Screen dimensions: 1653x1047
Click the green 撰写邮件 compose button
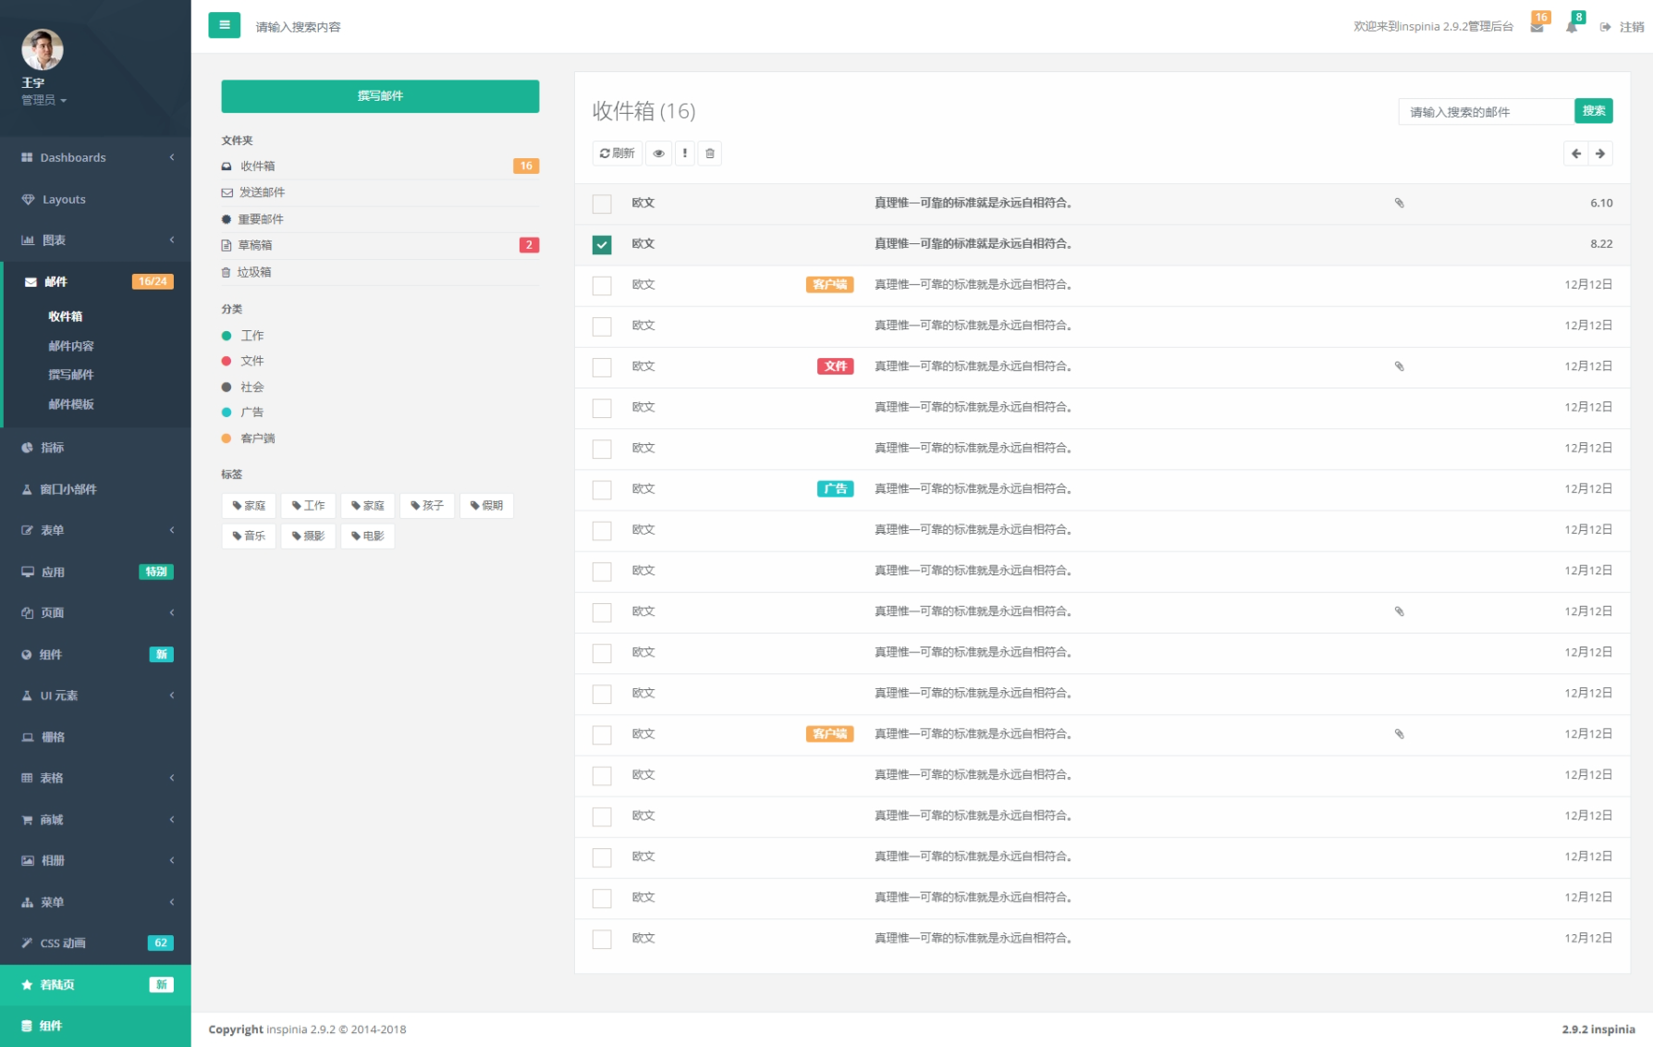(380, 95)
